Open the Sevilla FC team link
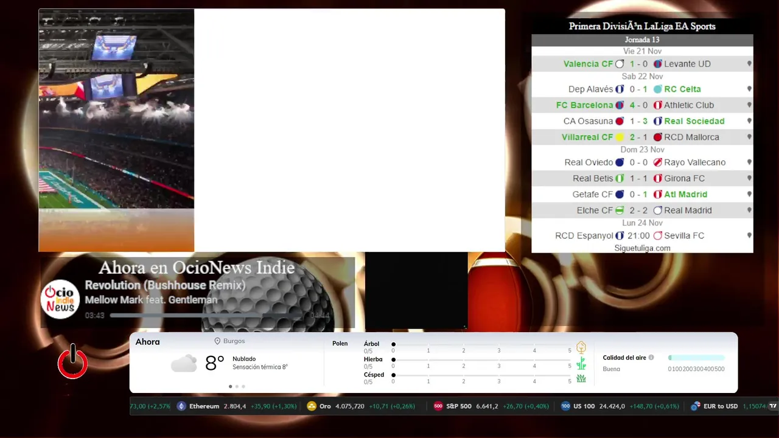 (x=685, y=235)
